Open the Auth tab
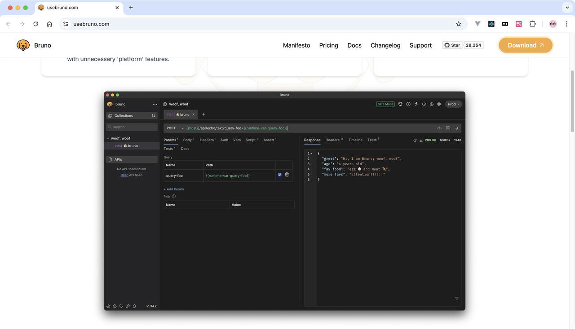Viewport: 575px width, 329px height. click(224, 140)
